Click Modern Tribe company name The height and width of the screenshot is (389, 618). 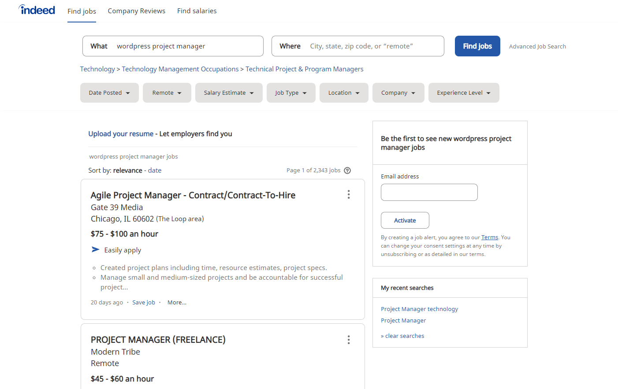pyautogui.click(x=115, y=352)
